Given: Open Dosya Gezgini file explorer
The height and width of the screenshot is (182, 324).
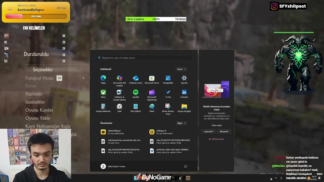Looking at the screenshot, I should point(184,108).
